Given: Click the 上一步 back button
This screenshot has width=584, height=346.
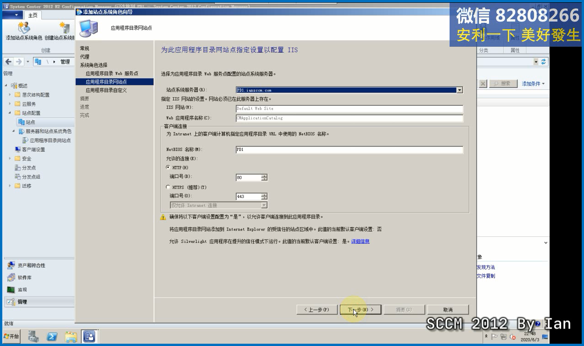Looking at the screenshot, I should tap(317, 310).
